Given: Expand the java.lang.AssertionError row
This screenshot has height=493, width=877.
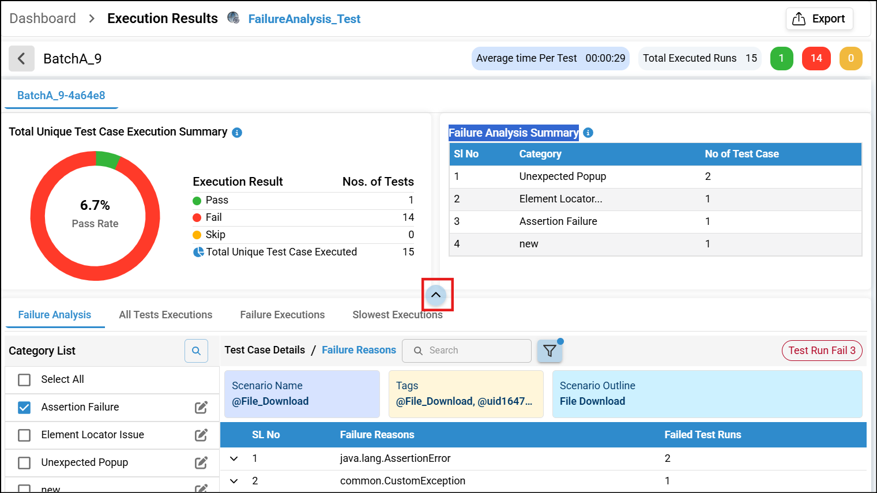Looking at the screenshot, I should click(234, 459).
